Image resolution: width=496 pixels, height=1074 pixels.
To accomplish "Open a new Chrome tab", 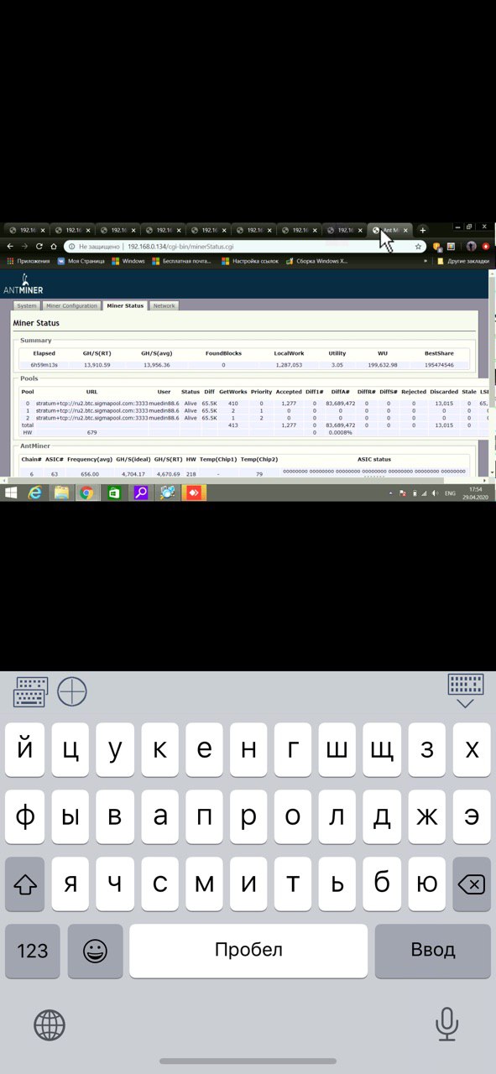I will [422, 230].
